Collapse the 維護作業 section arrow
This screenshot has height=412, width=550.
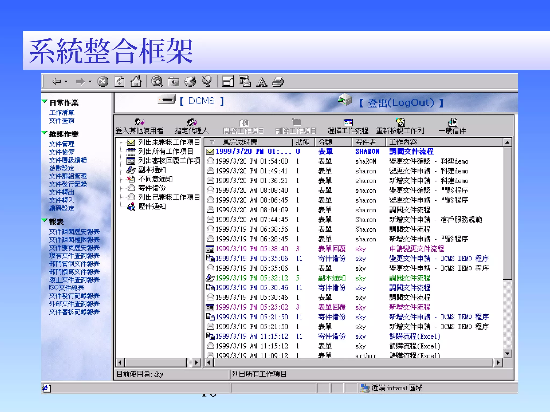(45, 133)
